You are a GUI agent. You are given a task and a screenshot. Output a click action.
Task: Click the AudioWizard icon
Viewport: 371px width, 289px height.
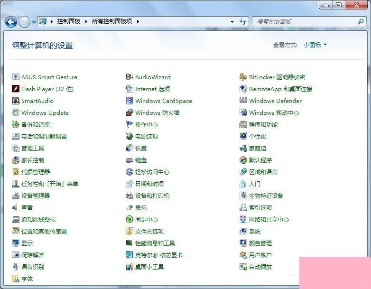(x=130, y=77)
